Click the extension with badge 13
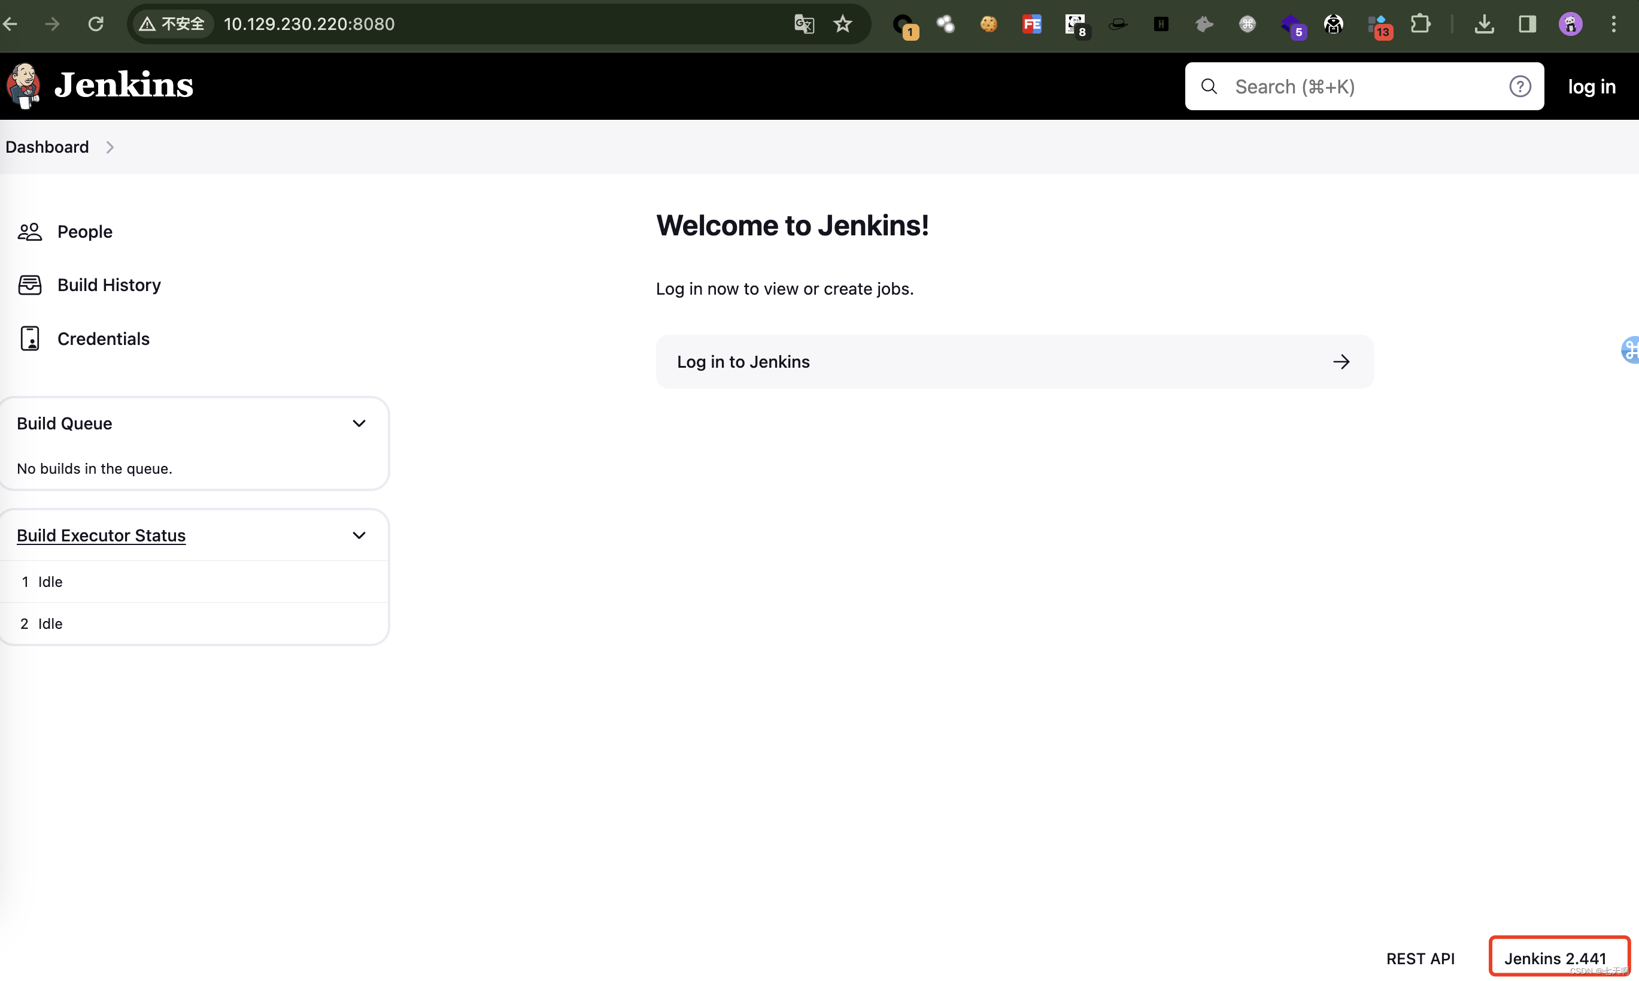The width and height of the screenshot is (1639, 981). [1379, 26]
